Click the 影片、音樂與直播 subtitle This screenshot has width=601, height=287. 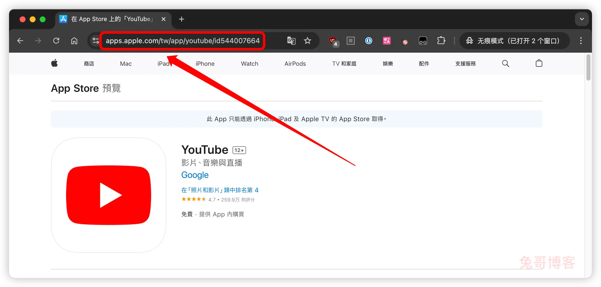[x=212, y=163]
